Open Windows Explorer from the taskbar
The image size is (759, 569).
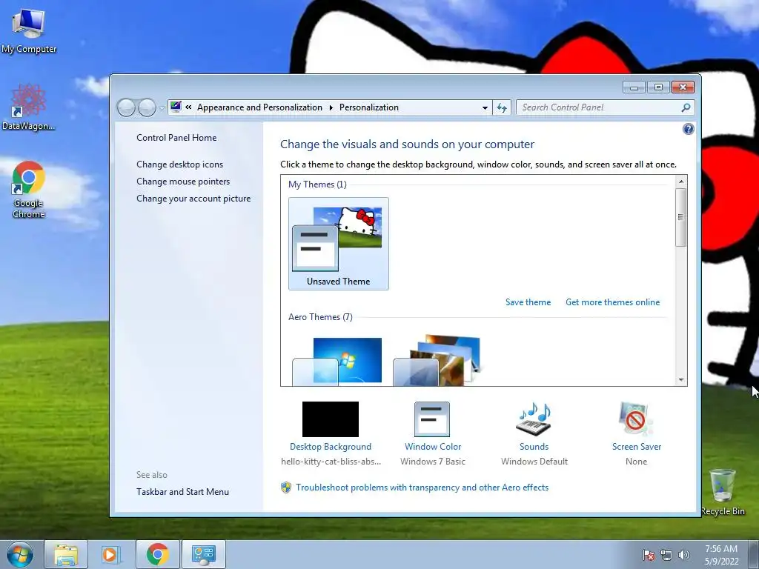66,554
